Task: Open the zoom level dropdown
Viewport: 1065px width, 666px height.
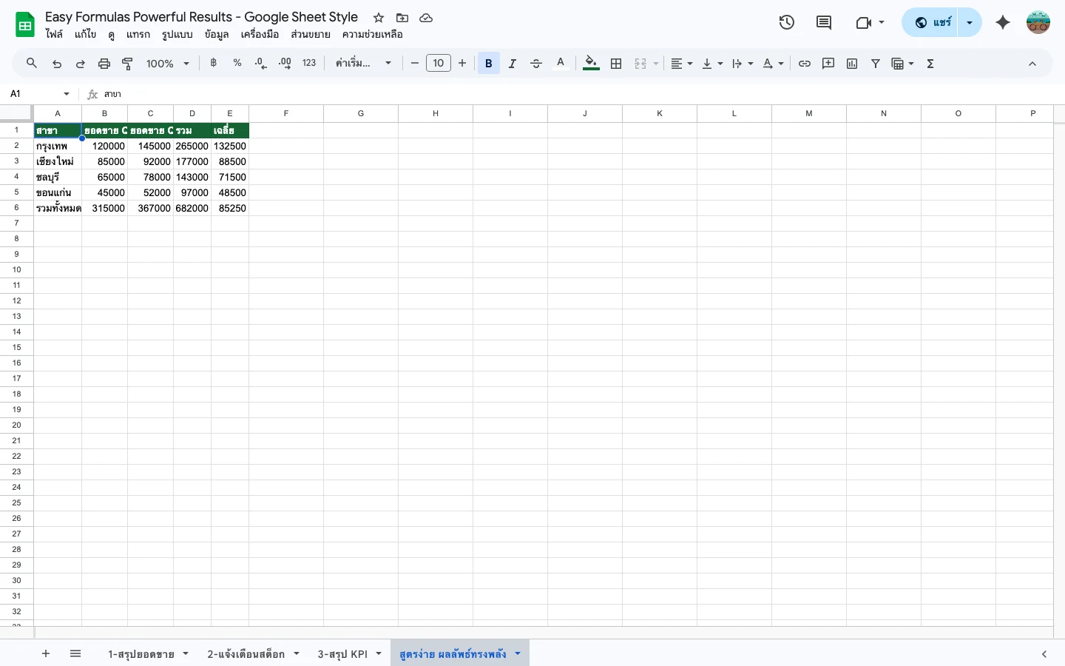Action: 167,63
